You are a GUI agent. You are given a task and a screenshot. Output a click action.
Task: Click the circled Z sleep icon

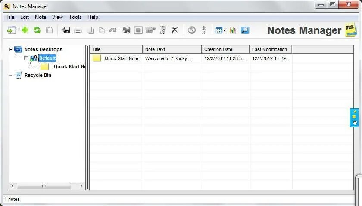coord(192,30)
